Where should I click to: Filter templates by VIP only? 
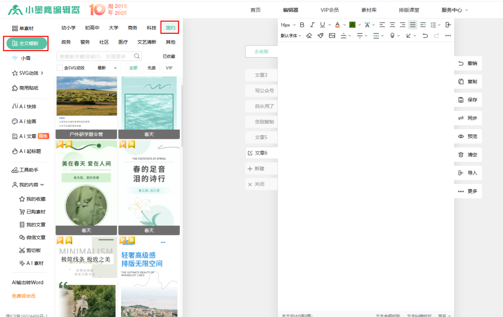pyautogui.click(x=169, y=68)
